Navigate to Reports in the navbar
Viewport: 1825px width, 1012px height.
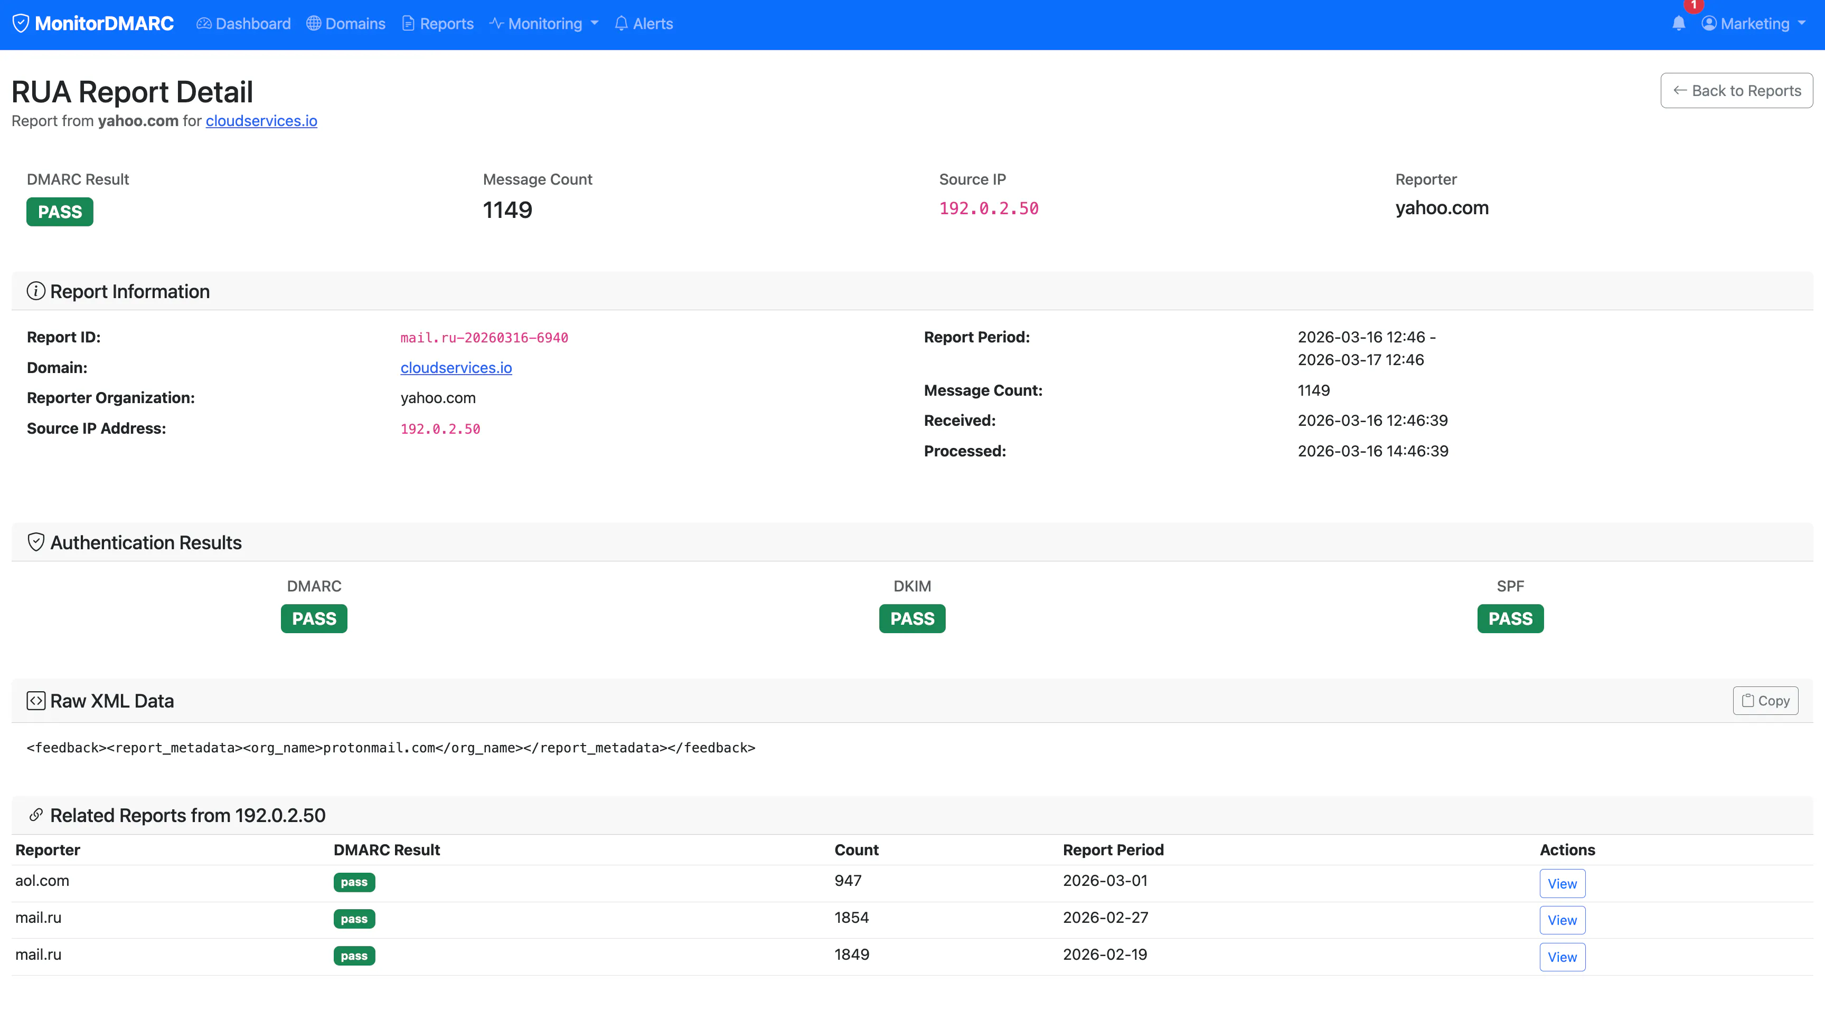[438, 23]
